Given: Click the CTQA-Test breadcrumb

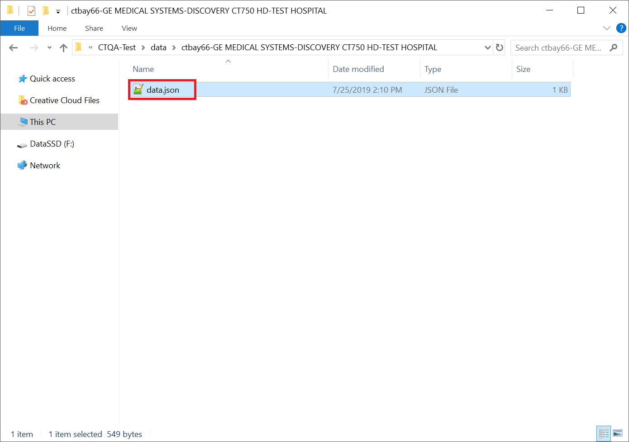Looking at the screenshot, I should coord(117,48).
